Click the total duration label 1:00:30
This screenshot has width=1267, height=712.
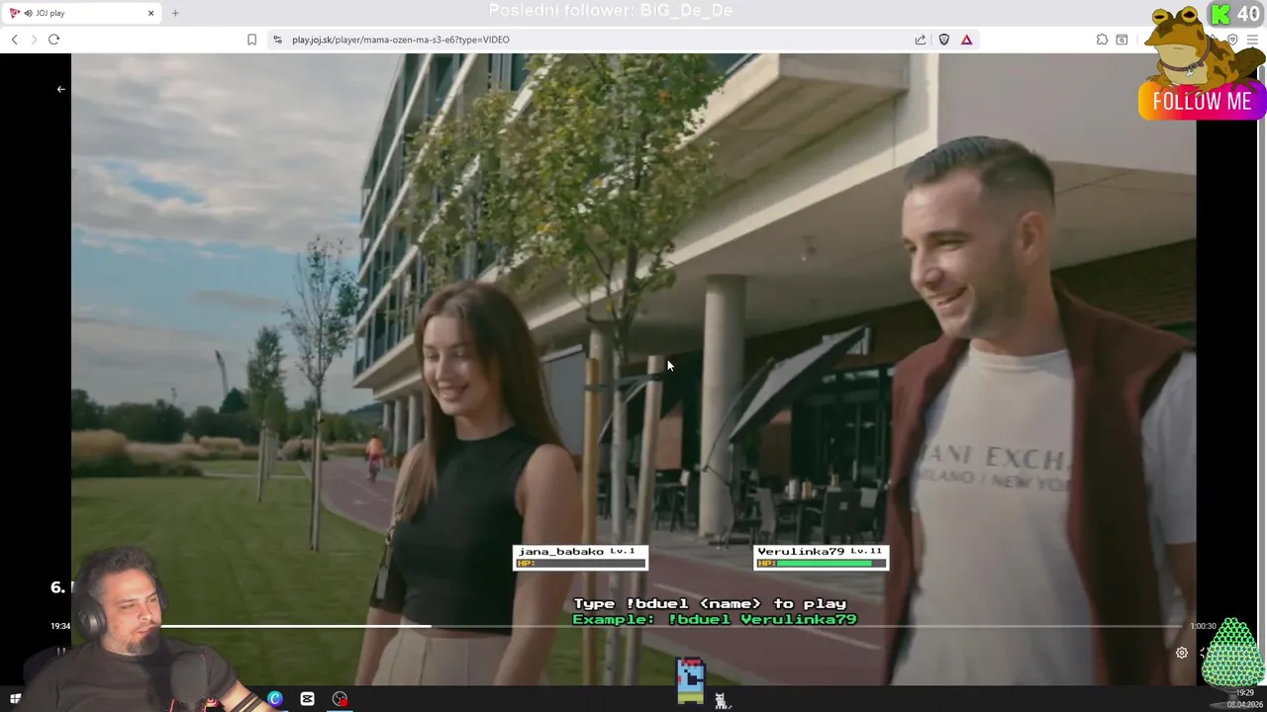click(1203, 626)
